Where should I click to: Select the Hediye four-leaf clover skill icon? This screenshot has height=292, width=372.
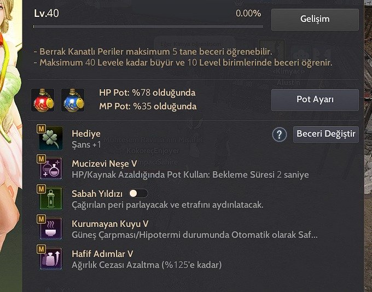[51, 138]
